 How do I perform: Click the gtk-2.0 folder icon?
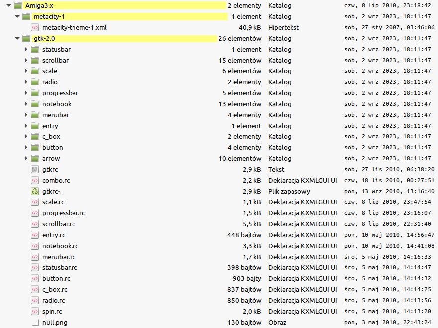(x=26, y=38)
